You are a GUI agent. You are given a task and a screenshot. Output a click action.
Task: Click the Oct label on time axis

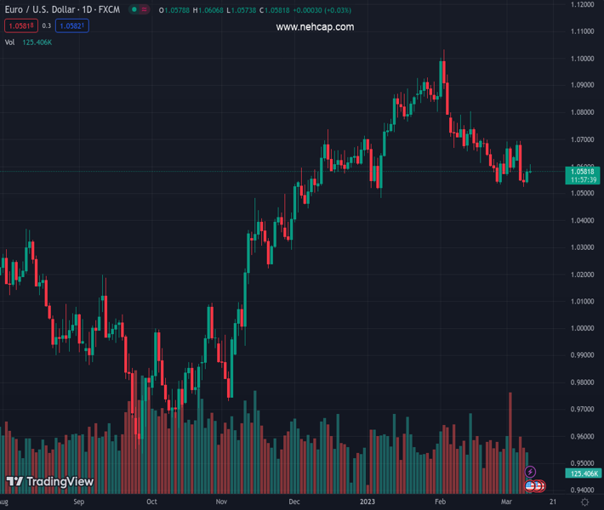[x=151, y=502]
